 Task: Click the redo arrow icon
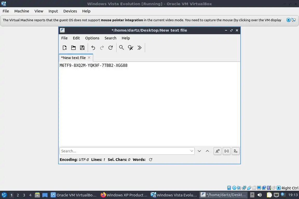102,48
